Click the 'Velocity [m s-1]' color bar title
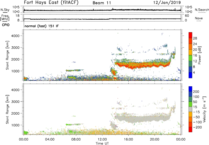This screenshot has width=209, height=145. [x=204, y=109]
